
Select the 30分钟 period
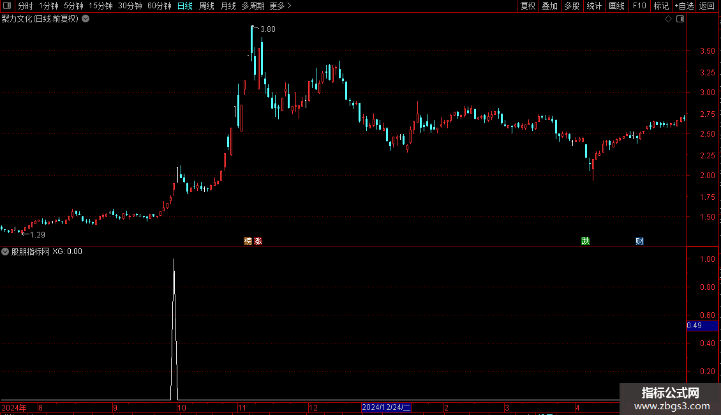point(130,6)
